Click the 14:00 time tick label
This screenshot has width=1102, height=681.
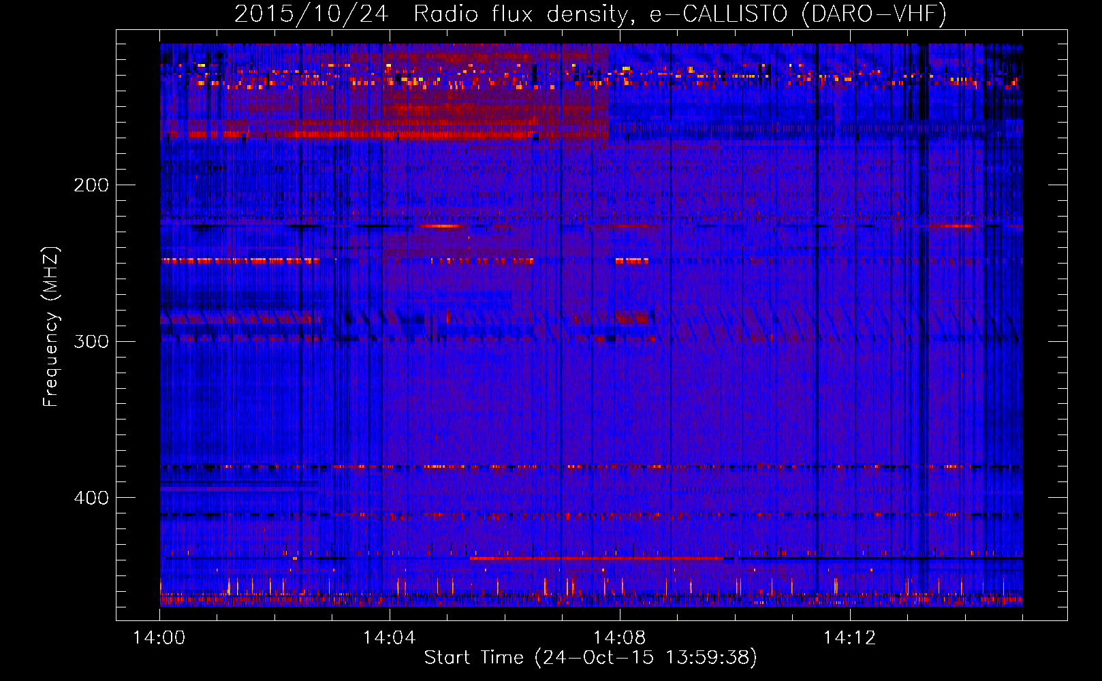tap(159, 637)
